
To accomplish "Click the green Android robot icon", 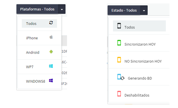I will tap(51, 52).
